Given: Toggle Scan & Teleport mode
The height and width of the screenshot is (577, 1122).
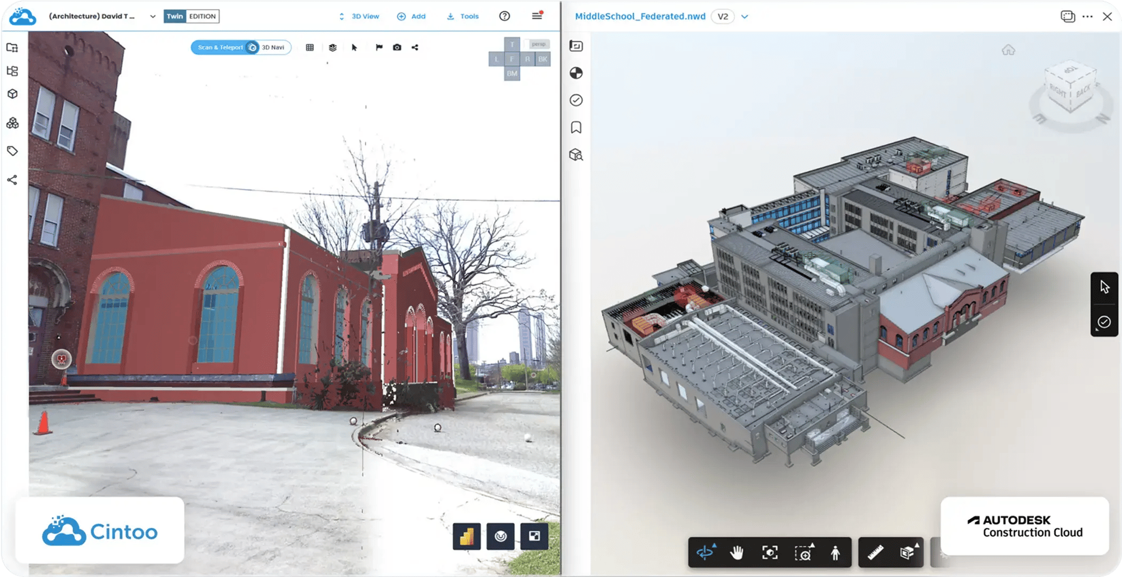Looking at the screenshot, I should coord(220,48).
